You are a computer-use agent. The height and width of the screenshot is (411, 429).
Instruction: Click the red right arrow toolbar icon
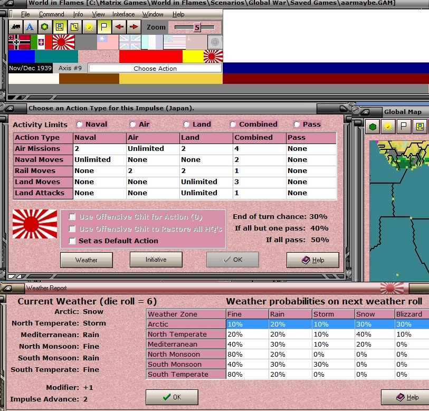coord(134,27)
